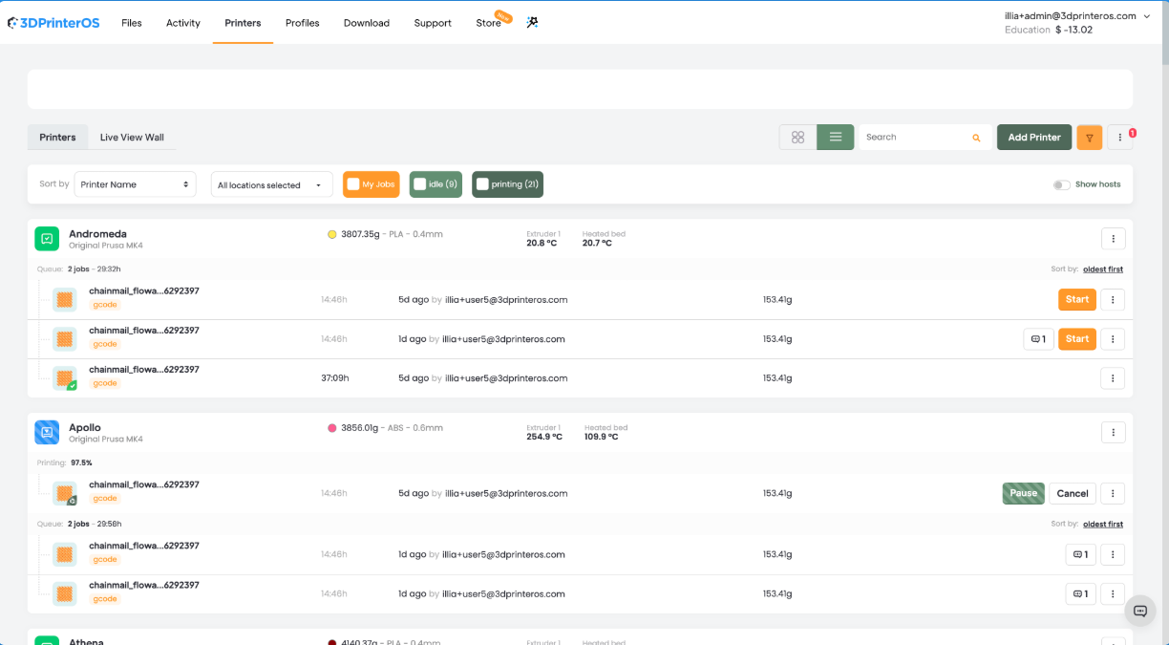The image size is (1169, 645).
Task: Click Apollo printer name
Action: pyautogui.click(x=85, y=427)
